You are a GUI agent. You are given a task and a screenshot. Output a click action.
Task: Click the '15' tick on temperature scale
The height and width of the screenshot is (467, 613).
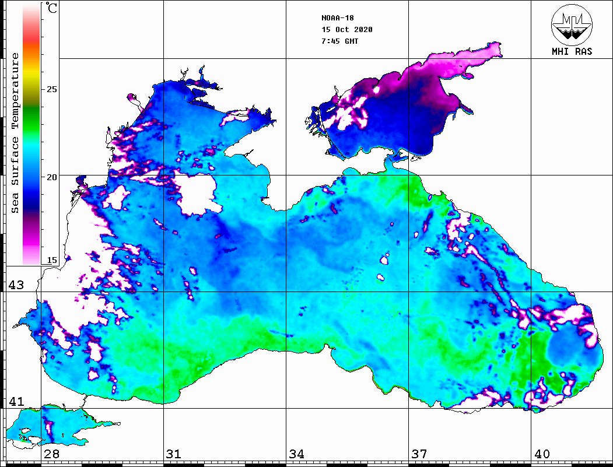click(x=51, y=260)
